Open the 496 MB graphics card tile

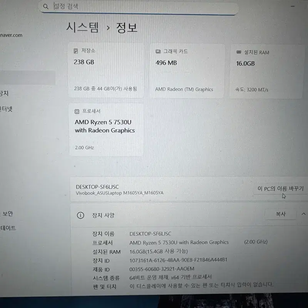[x=187, y=71]
